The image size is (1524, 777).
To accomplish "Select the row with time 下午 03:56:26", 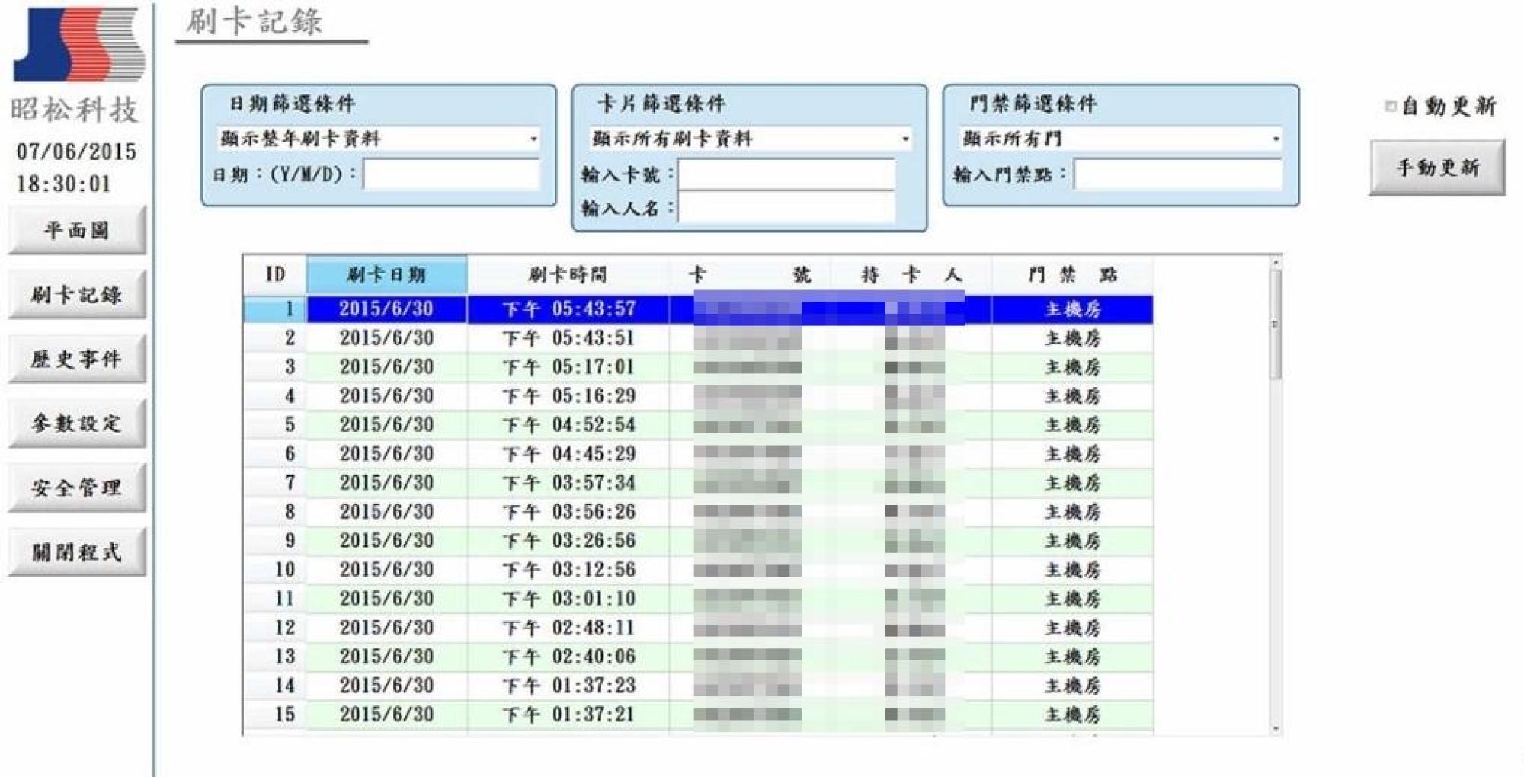I will pos(699,512).
